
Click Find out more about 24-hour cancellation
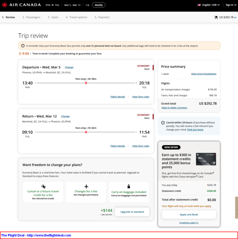click(195, 130)
